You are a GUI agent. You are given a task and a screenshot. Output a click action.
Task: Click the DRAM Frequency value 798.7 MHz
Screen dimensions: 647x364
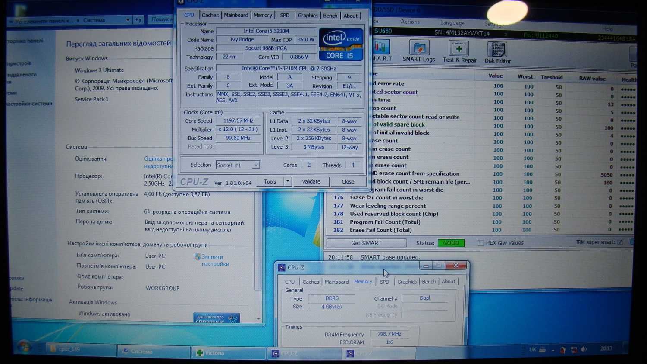[389, 334]
